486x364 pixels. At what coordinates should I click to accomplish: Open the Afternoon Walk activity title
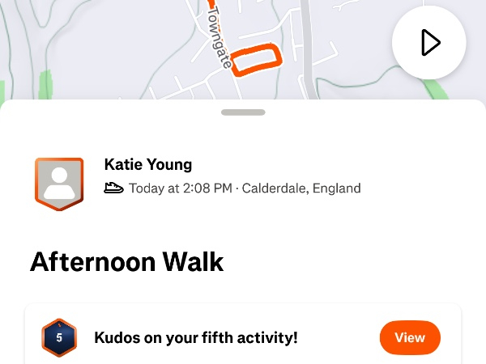click(x=126, y=262)
